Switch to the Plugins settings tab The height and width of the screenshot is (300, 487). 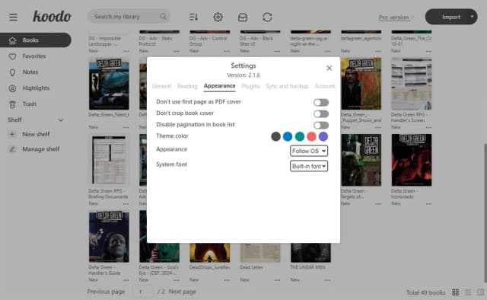[250, 86]
